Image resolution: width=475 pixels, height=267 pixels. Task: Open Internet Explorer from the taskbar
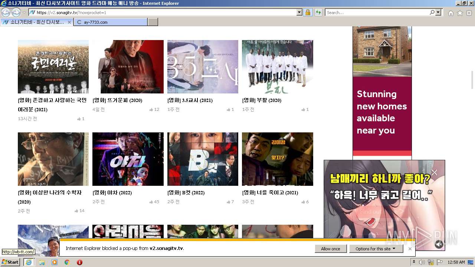click(x=29, y=262)
